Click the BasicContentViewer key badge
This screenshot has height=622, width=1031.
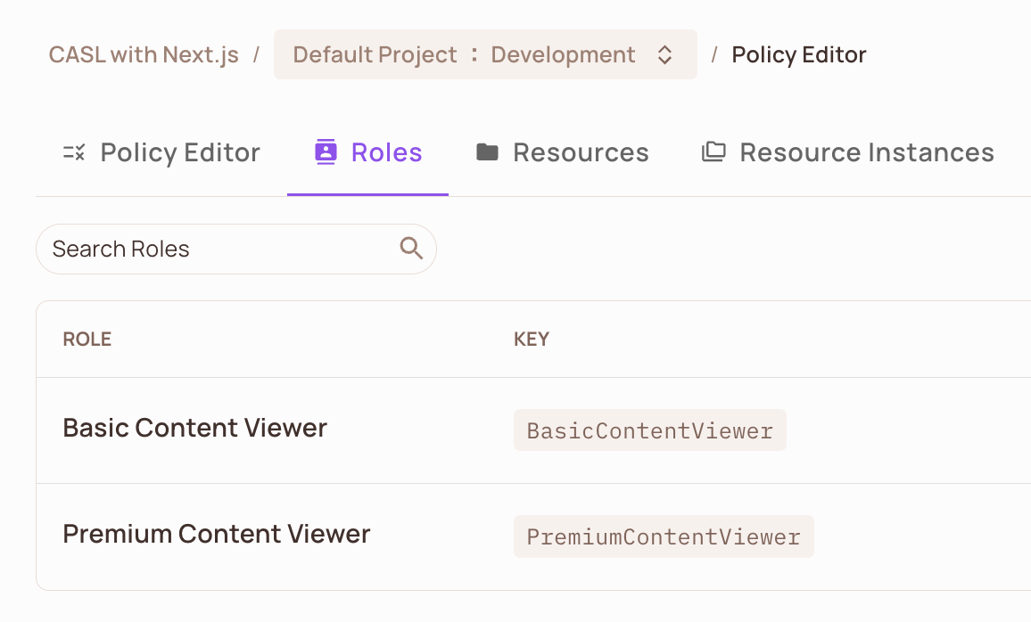pyautogui.click(x=649, y=430)
